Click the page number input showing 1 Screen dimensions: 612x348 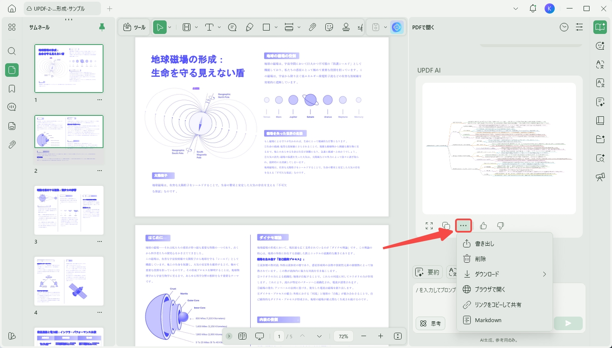279,336
